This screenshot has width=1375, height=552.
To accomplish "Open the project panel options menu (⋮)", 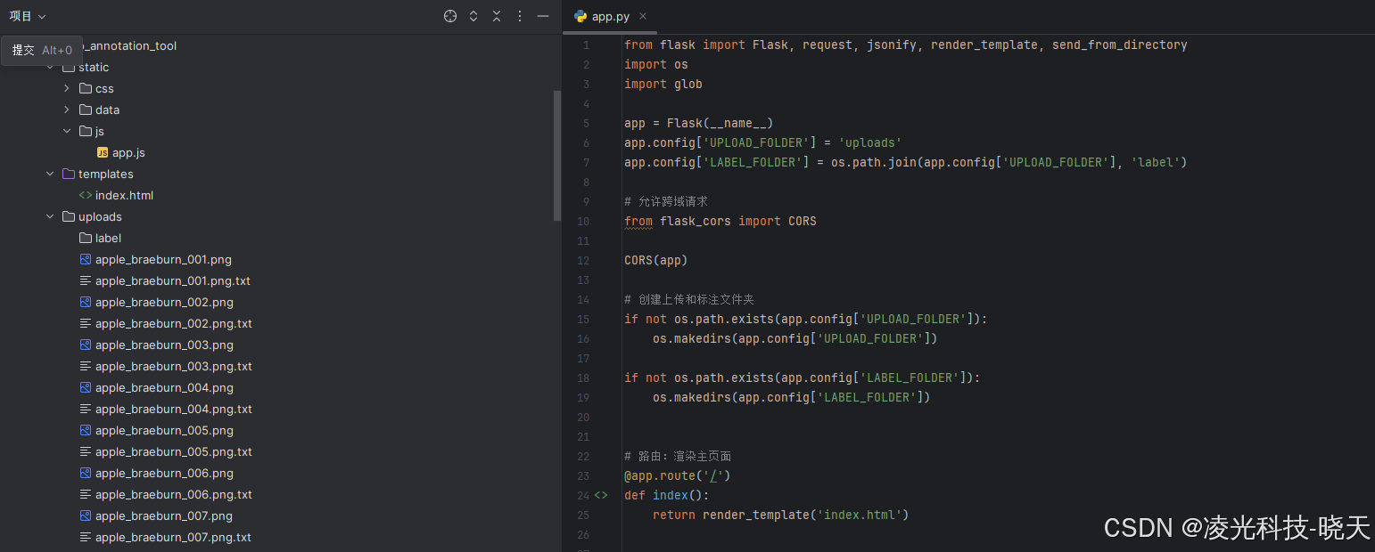I will [520, 15].
